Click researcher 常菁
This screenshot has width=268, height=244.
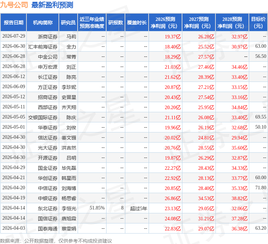pos(71,57)
